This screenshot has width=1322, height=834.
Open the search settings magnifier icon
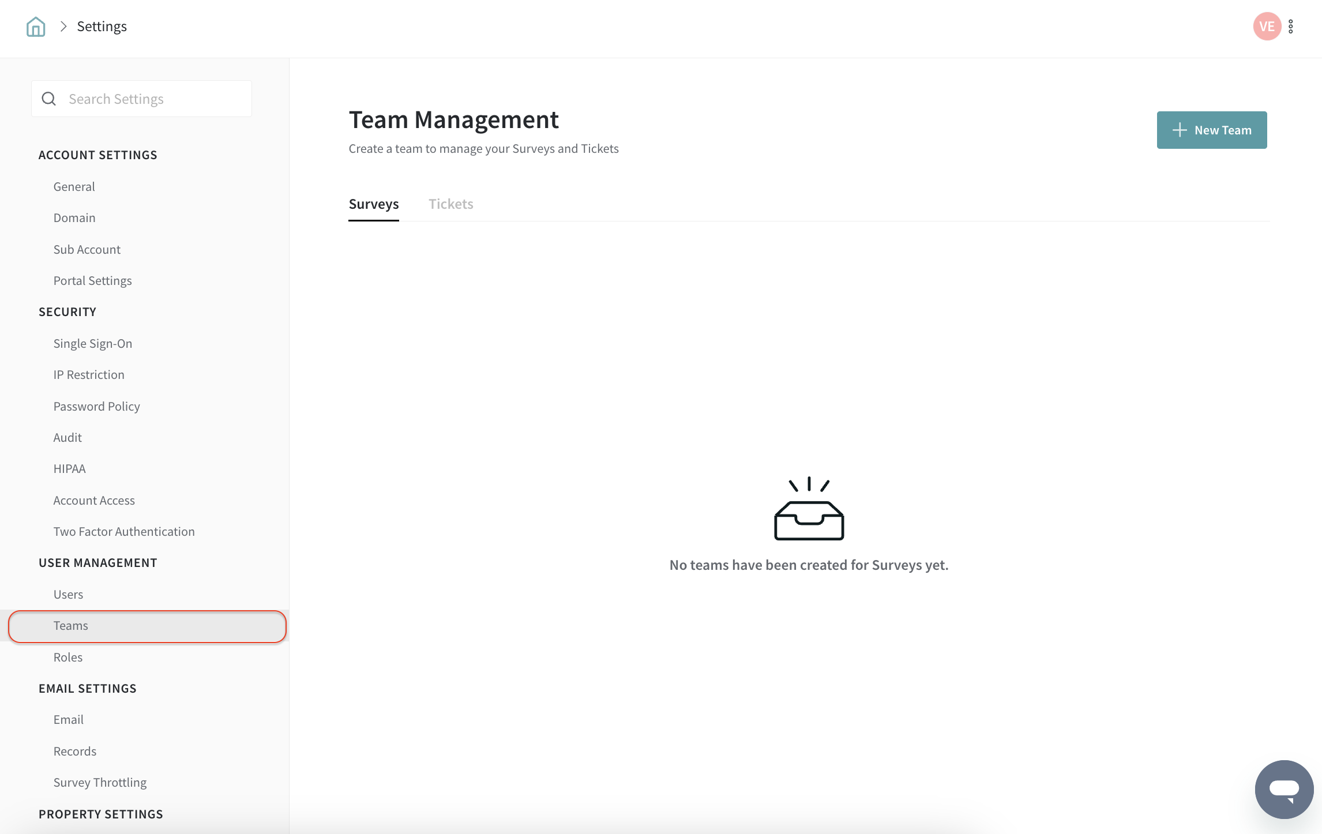pyautogui.click(x=49, y=98)
